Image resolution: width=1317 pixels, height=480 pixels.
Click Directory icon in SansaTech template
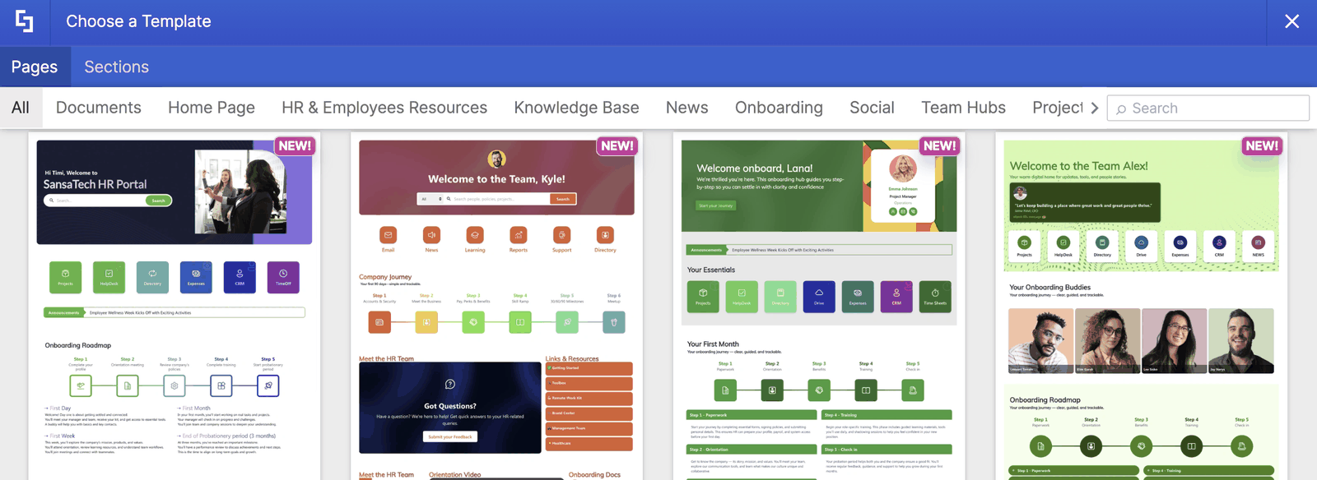click(152, 277)
